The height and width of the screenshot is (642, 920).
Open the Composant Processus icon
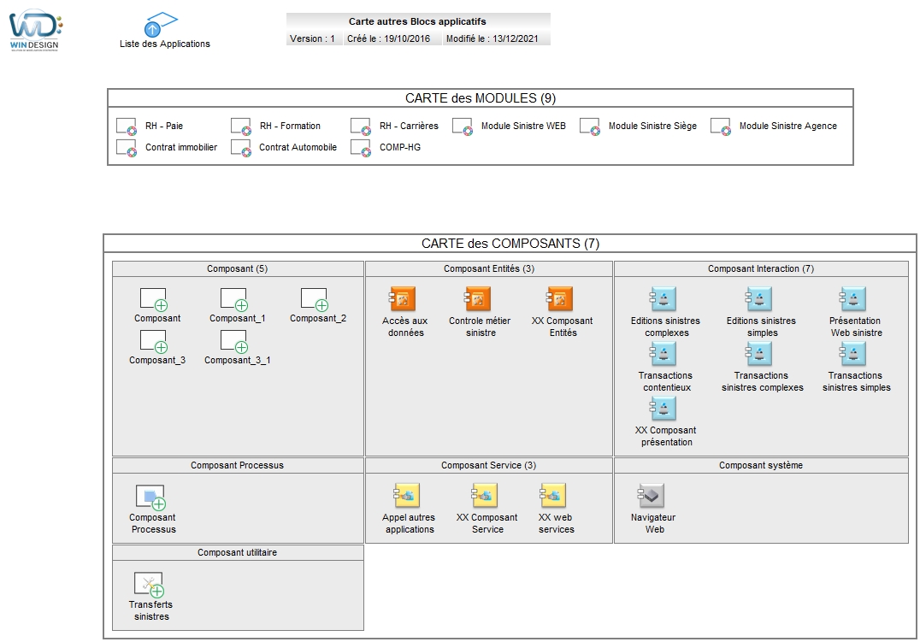tap(150, 497)
